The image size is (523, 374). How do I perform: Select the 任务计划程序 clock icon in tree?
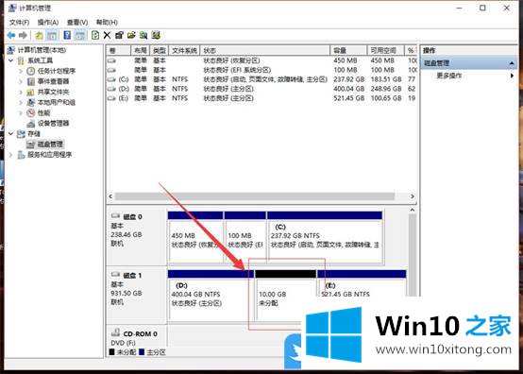click(31, 71)
